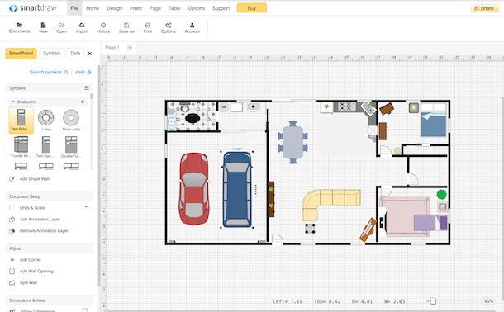Click Add Corner

pyautogui.click(x=31, y=260)
